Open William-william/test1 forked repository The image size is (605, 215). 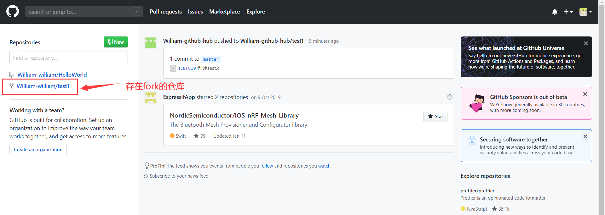[x=43, y=86]
